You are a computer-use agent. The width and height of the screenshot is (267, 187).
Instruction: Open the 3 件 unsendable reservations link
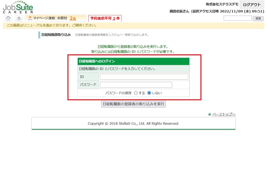tap(114, 18)
